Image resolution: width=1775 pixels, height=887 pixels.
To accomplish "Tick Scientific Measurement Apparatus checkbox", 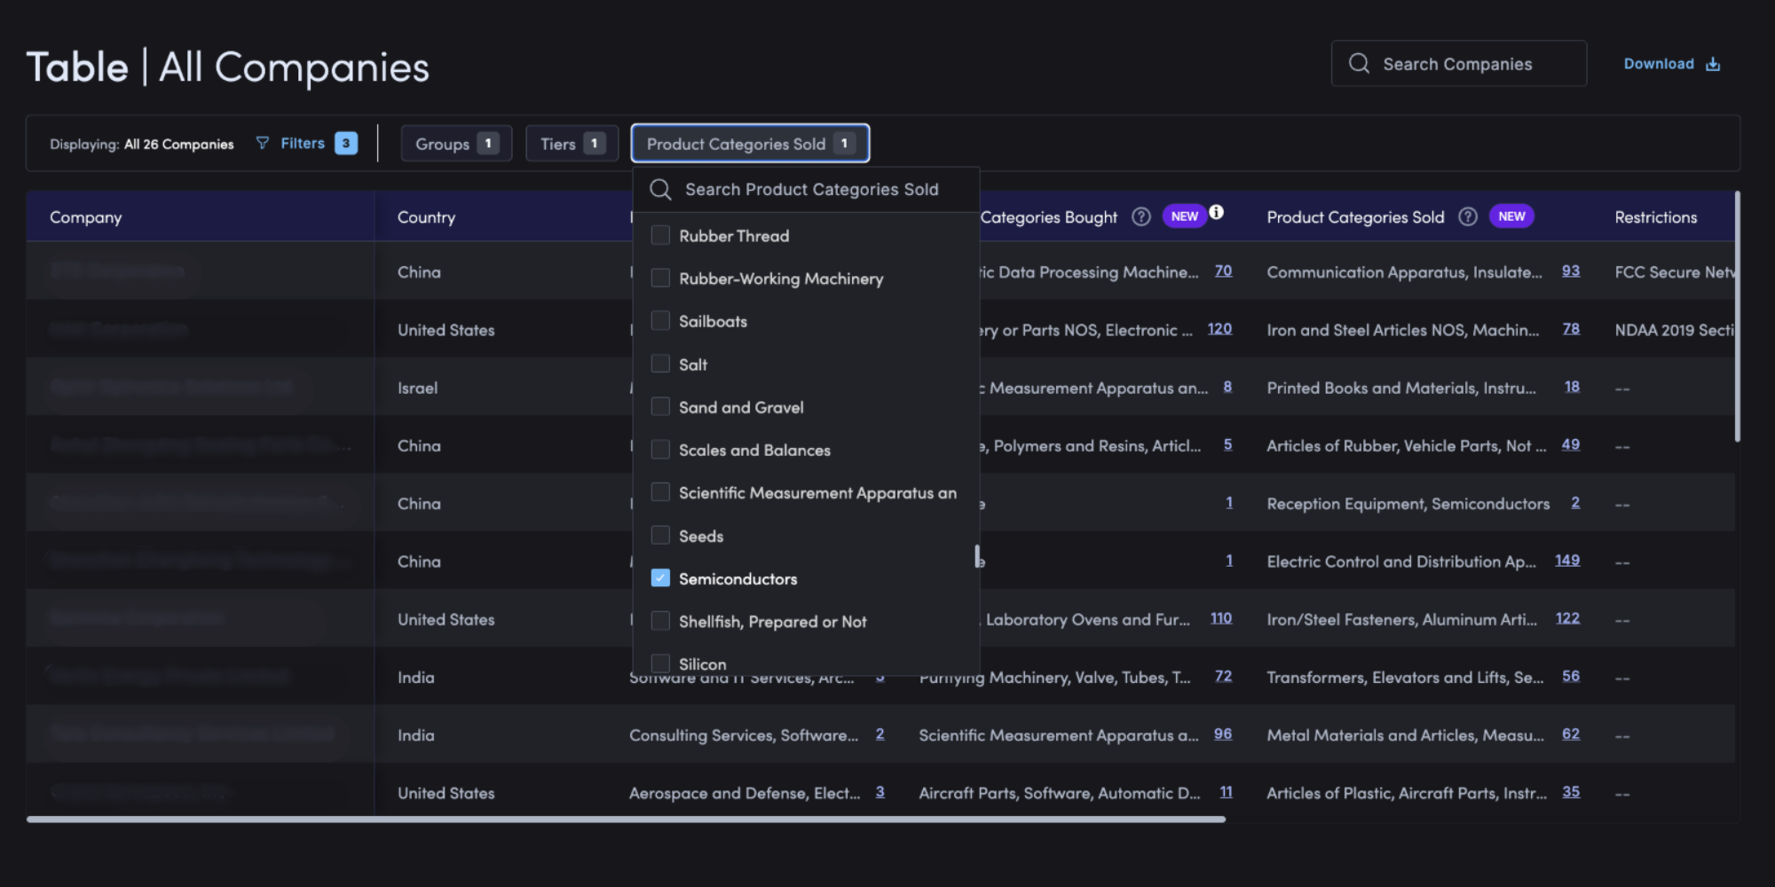I will 660,491.
